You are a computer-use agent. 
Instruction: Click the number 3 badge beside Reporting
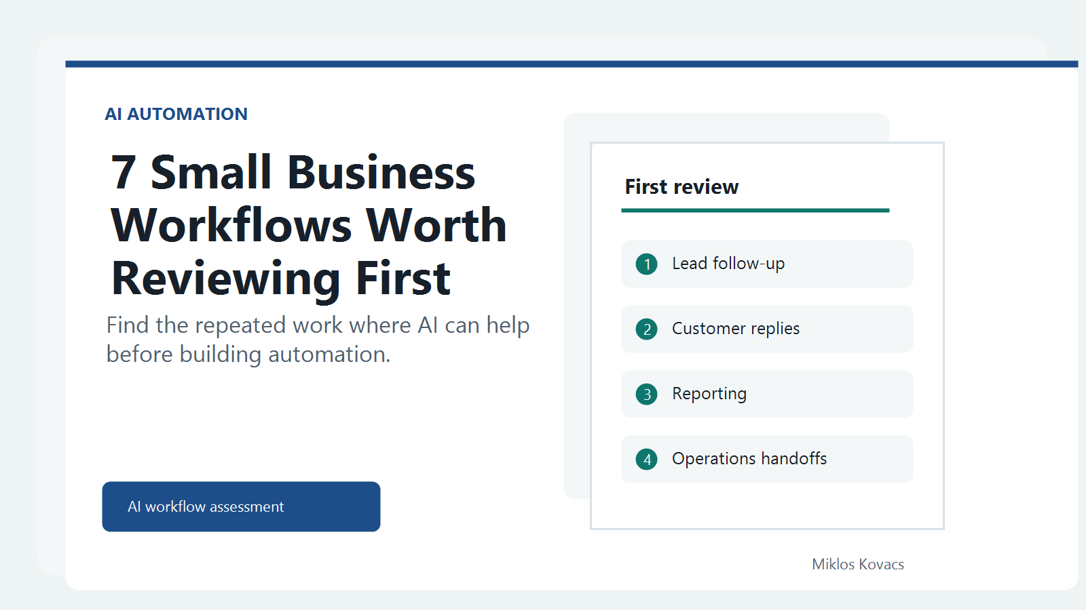[x=647, y=394]
